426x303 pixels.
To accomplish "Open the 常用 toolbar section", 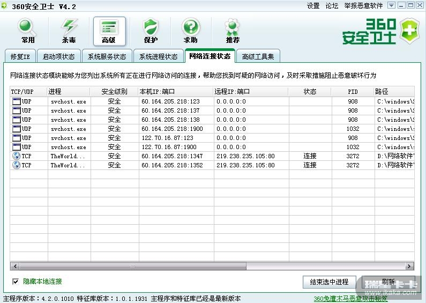I will [x=28, y=31].
